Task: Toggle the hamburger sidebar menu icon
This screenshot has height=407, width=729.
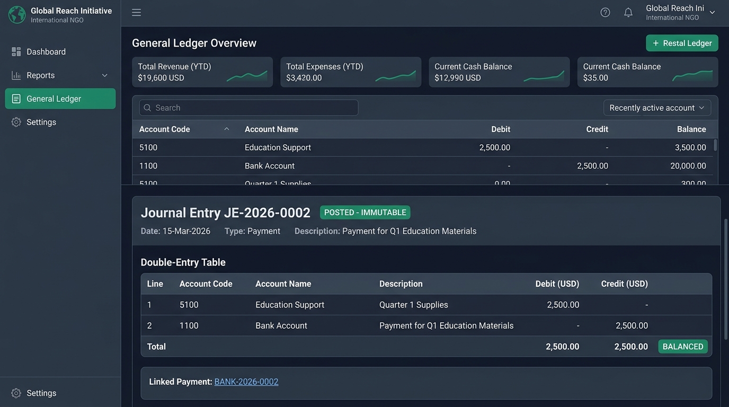Action: pos(136,12)
